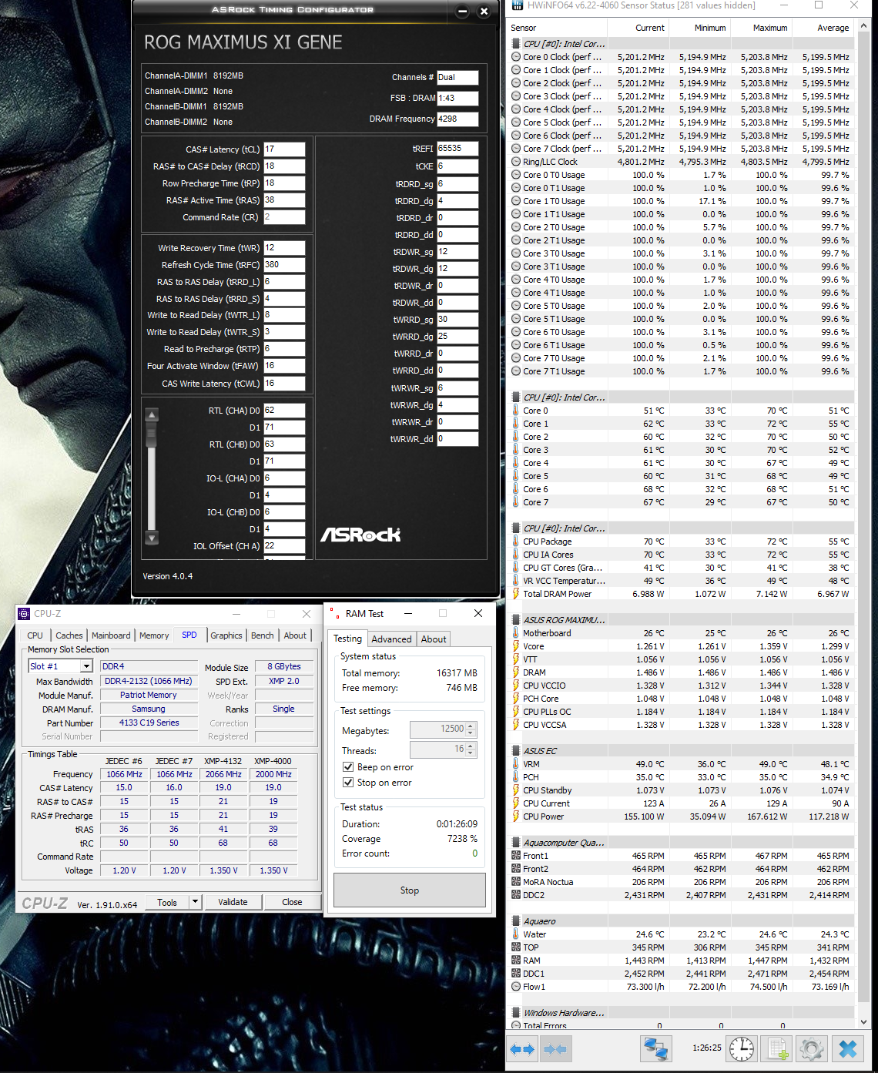Click Core 0 Clock sensor icon
This screenshot has width=878, height=1073.
coord(516,57)
